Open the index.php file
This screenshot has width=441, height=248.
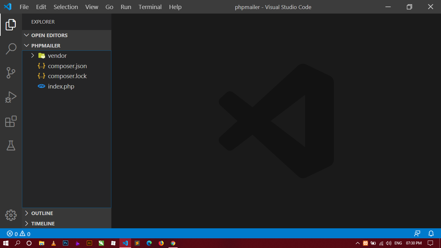coord(61,87)
